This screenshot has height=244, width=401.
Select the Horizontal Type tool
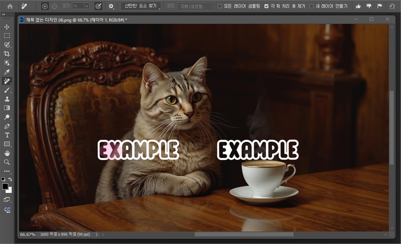(x=7, y=135)
